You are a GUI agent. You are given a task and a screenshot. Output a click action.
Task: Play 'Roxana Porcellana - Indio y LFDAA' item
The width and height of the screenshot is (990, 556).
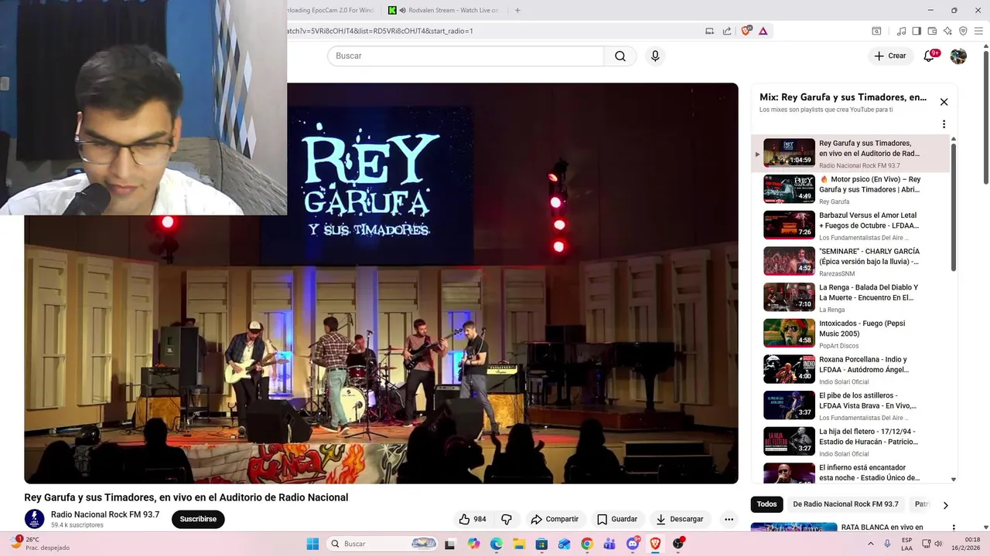(x=850, y=370)
